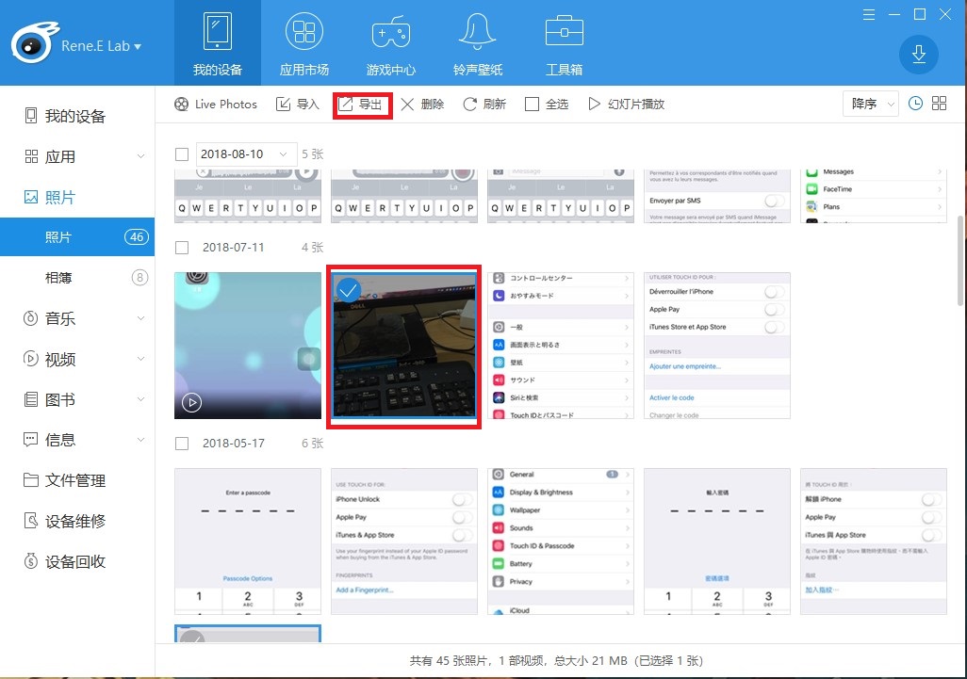Click the photo list vertical scrollbar
The height and width of the screenshot is (679, 967).
[960, 261]
